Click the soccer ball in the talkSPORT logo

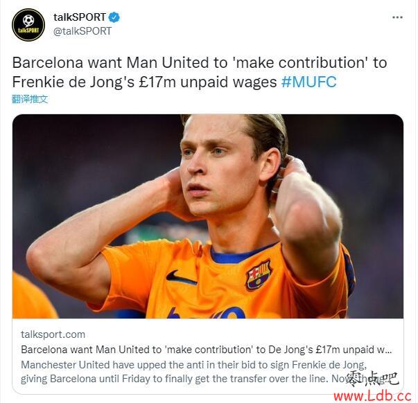pyautogui.click(x=28, y=20)
